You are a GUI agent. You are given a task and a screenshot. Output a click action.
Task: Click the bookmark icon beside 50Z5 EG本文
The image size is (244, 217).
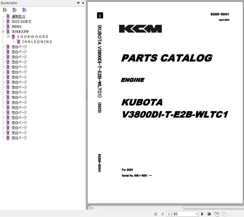point(8,22)
